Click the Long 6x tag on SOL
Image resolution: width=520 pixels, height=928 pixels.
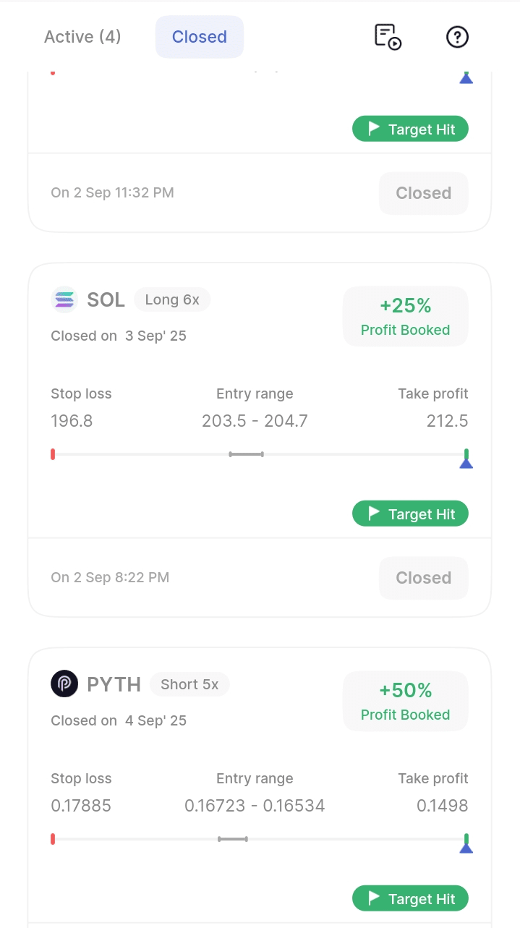click(172, 299)
